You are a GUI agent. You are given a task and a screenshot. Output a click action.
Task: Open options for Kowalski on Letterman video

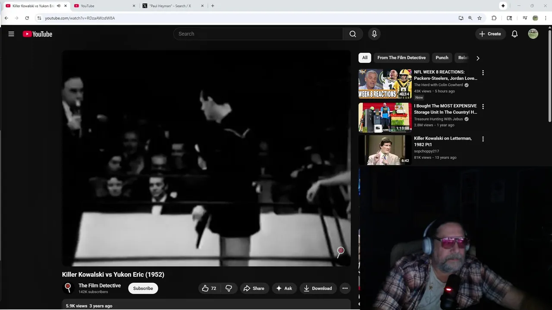pos(483,139)
